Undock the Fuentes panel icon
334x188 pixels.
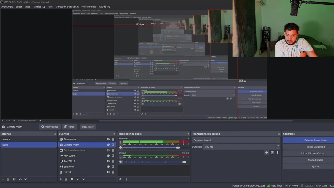(114, 134)
